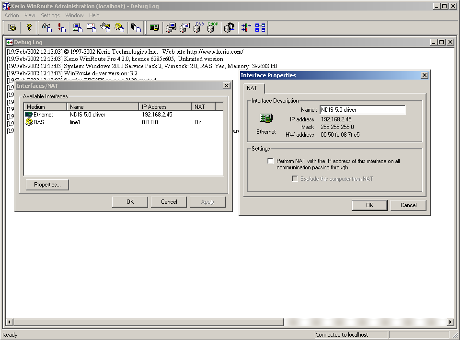Open the HTTP log computer icon
Viewport: 460px width, 340px height.
point(78,28)
